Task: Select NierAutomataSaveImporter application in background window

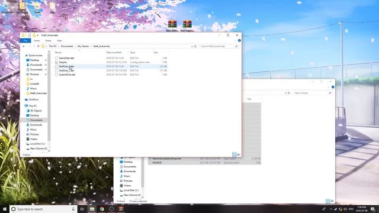Action: click(167, 159)
